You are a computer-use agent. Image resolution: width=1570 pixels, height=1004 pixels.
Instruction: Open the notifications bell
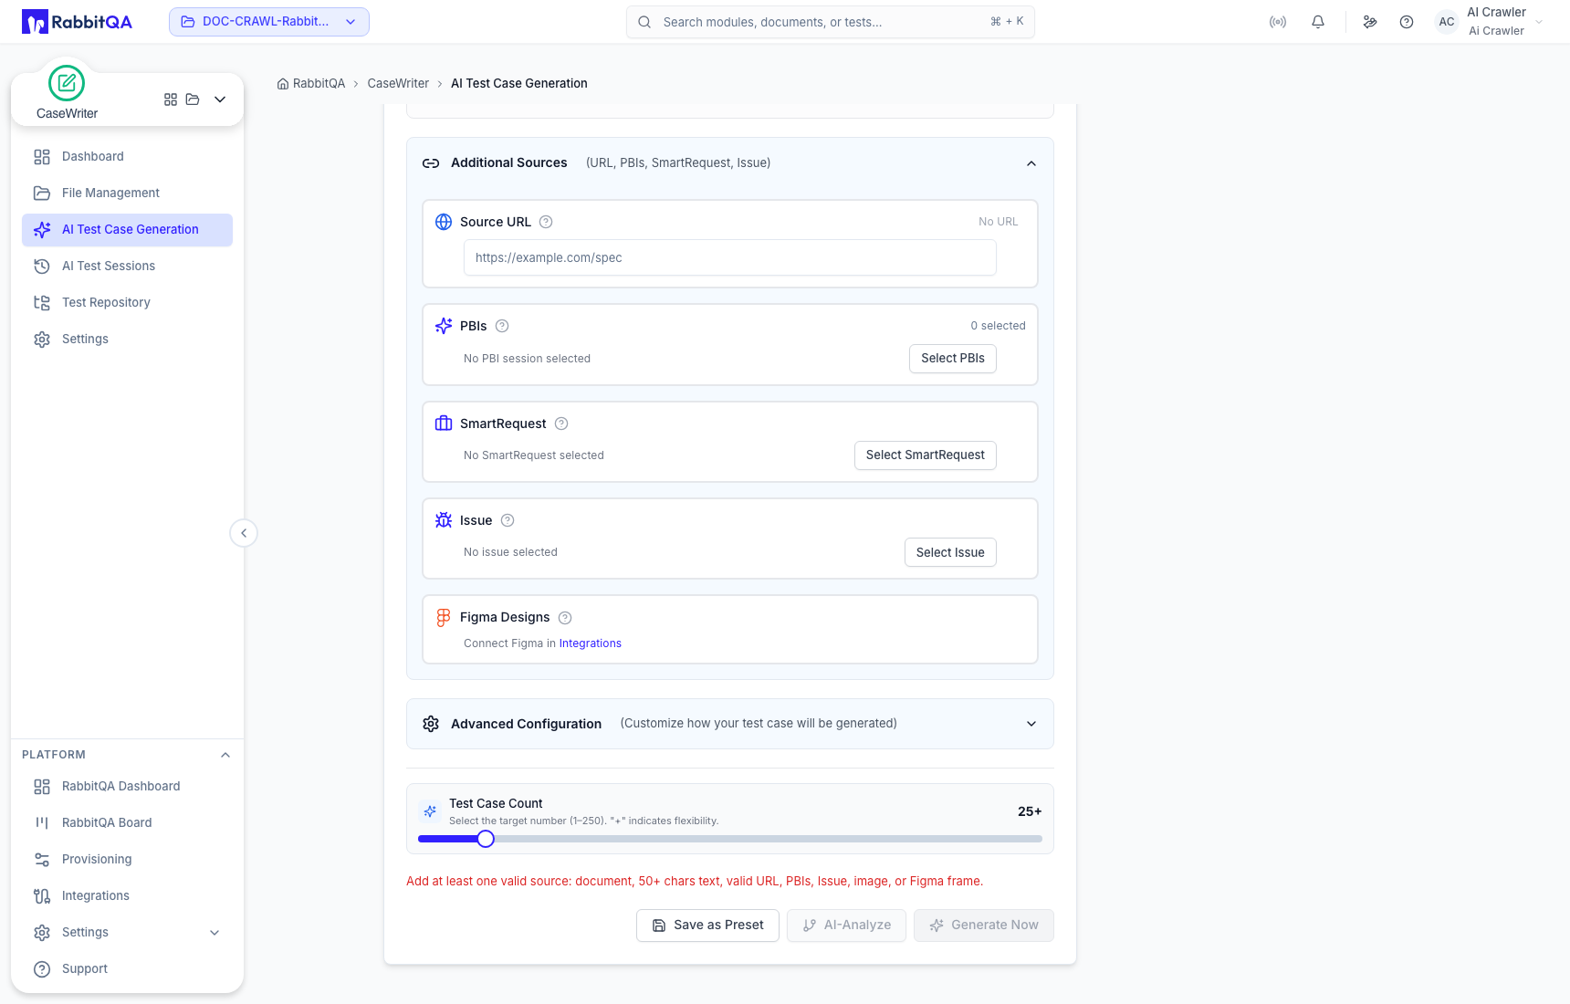[x=1318, y=22]
